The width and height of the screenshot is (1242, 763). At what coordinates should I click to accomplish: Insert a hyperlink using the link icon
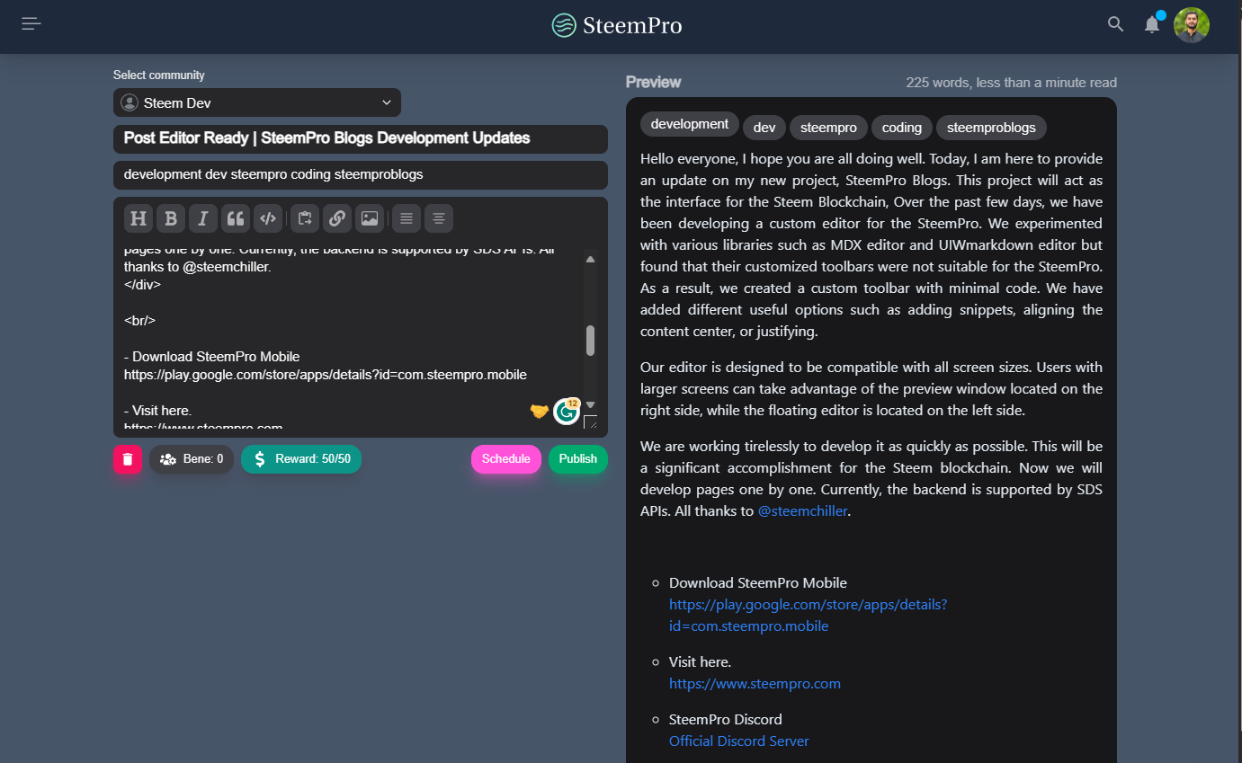337,218
